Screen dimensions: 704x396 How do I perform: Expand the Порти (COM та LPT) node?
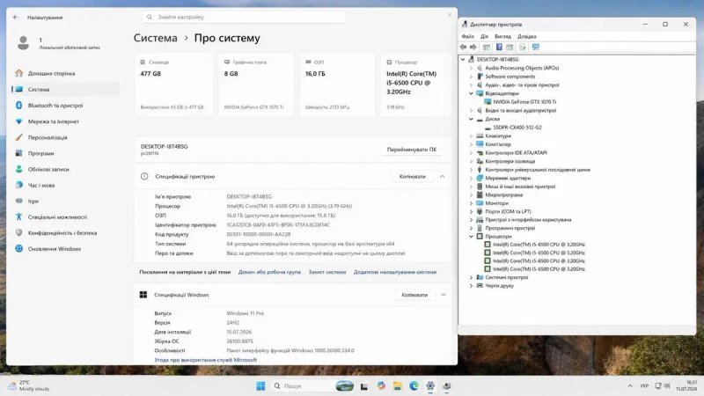[471, 211]
